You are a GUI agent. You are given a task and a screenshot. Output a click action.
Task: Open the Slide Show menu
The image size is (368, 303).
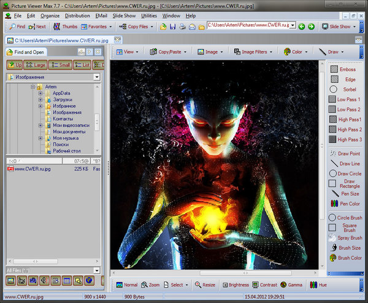pos(124,15)
